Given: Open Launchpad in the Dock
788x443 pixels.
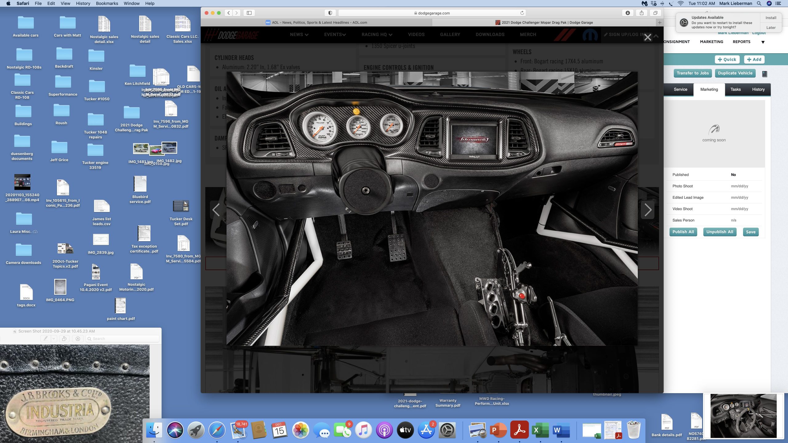Looking at the screenshot, I should tap(196, 430).
